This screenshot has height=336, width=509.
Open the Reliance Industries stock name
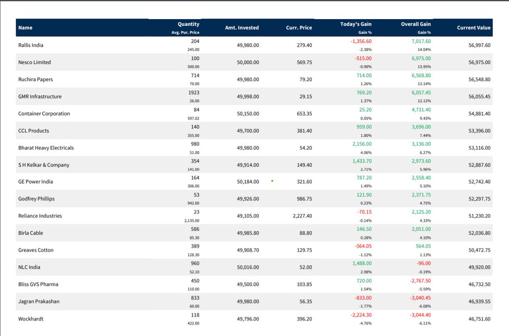pos(40,216)
